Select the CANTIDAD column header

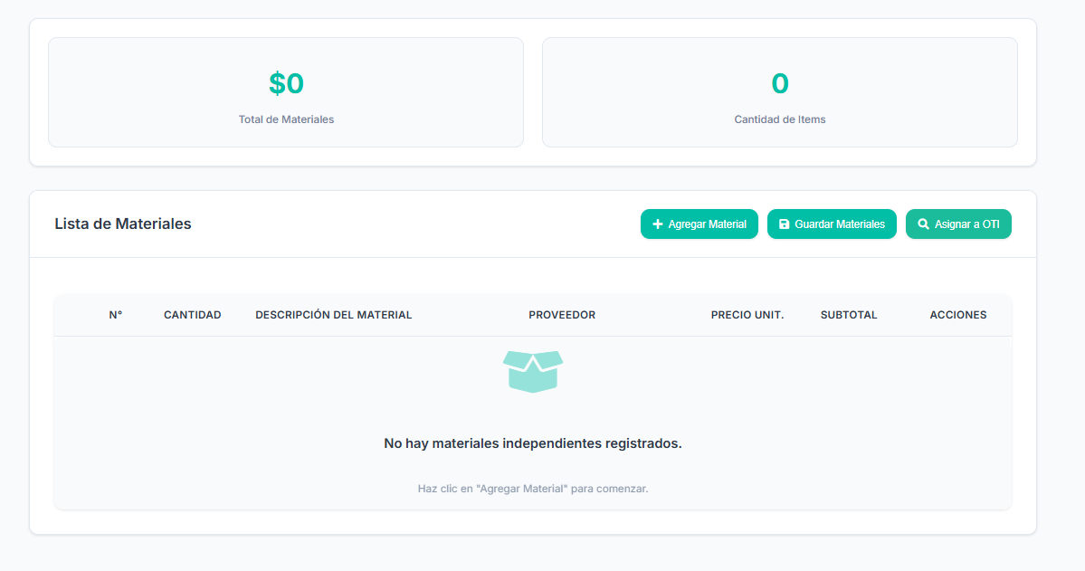pyautogui.click(x=192, y=315)
